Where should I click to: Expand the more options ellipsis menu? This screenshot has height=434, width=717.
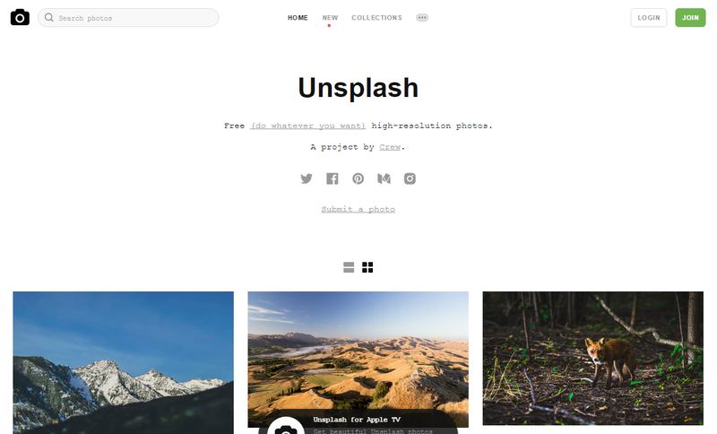[422, 17]
